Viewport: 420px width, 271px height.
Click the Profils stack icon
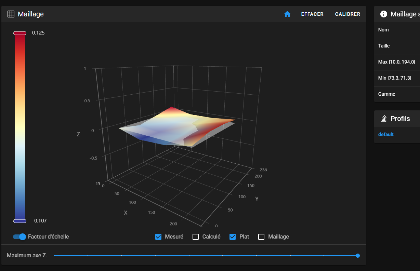(x=384, y=119)
